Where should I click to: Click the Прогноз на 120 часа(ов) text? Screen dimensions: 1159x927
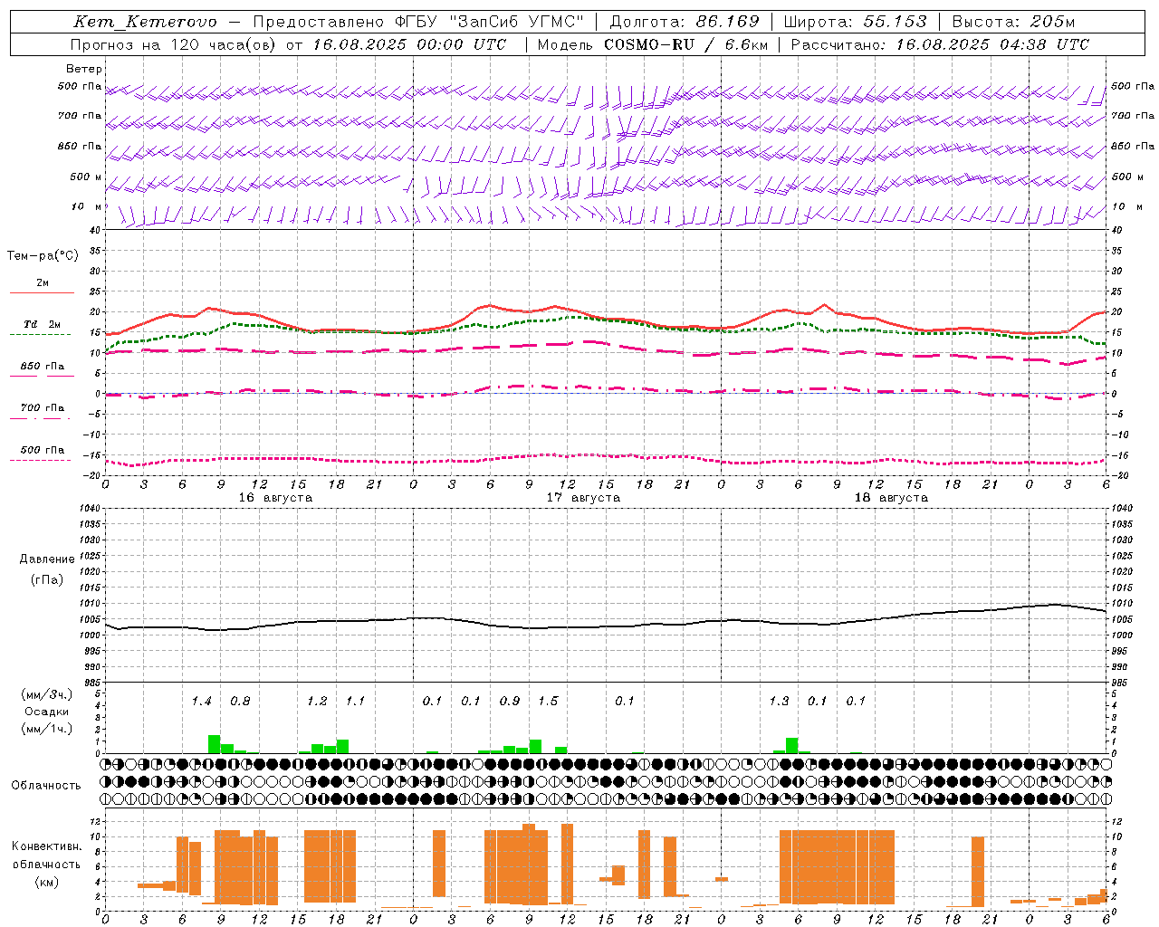(174, 44)
